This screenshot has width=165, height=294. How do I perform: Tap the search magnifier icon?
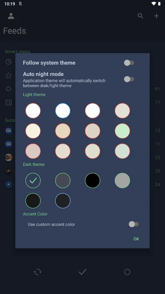(140, 16)
